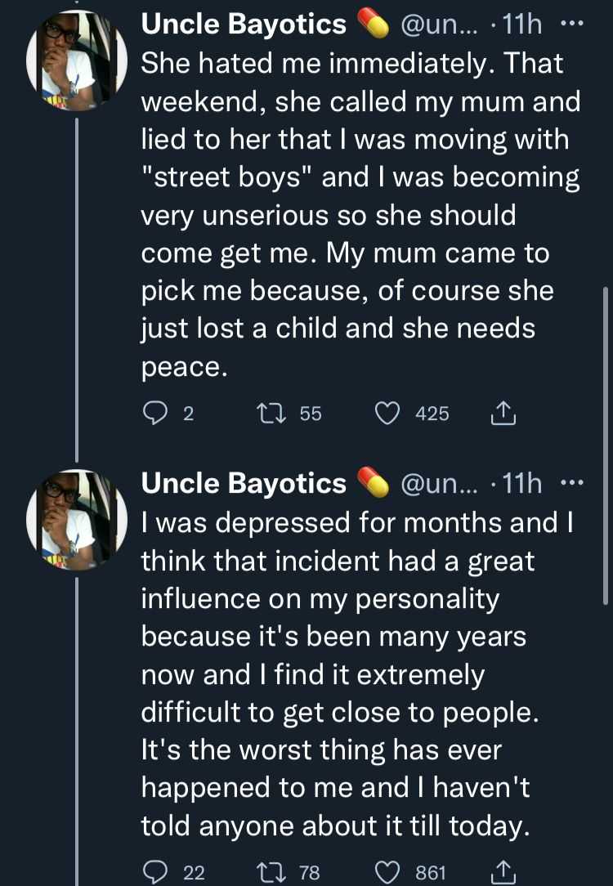Reply to the 'She hated me immediately' tweet
This screenshot has width=613, height=886.
click(x=155, y=414)
